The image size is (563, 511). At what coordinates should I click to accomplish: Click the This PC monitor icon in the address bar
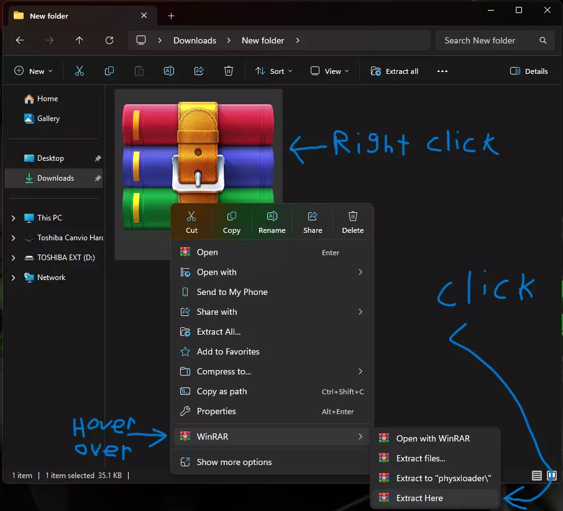pyautogui.click(x=141, y=40)
